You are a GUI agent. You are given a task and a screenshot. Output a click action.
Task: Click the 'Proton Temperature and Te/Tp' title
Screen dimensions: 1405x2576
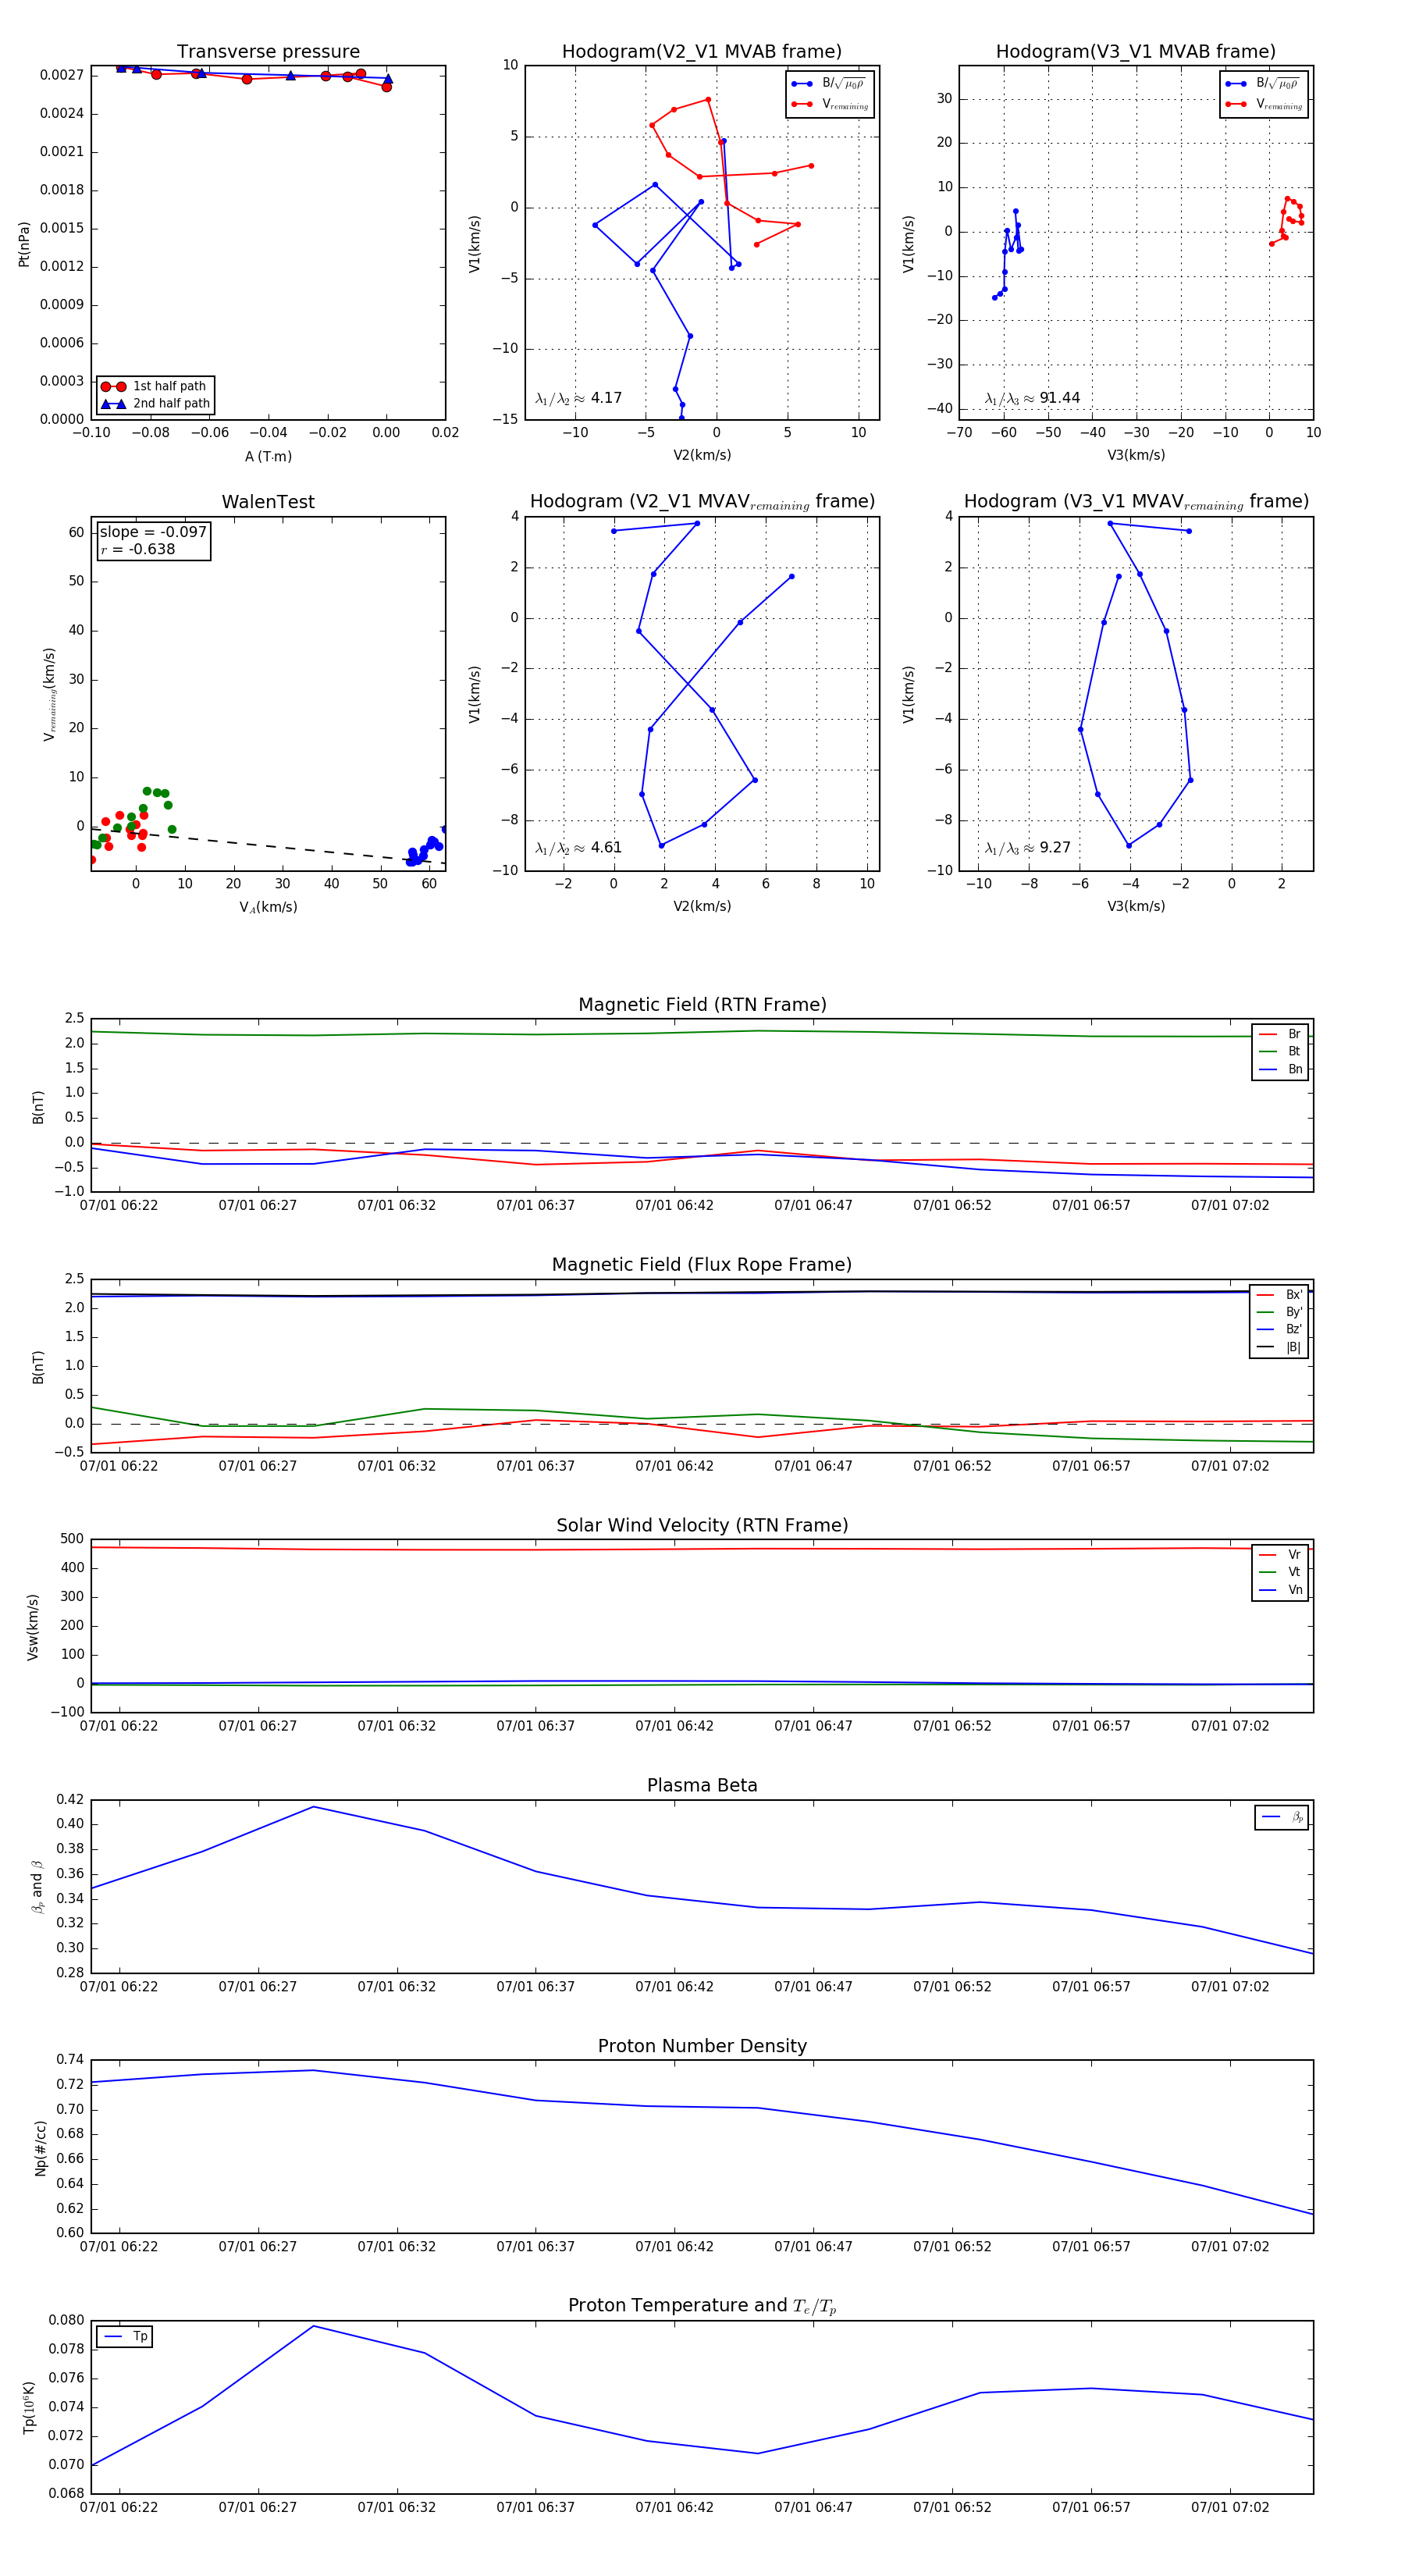tap(702, 2306)
